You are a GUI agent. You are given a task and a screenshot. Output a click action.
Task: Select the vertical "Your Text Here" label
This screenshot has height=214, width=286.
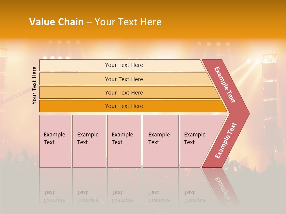(x=34, y=85)
